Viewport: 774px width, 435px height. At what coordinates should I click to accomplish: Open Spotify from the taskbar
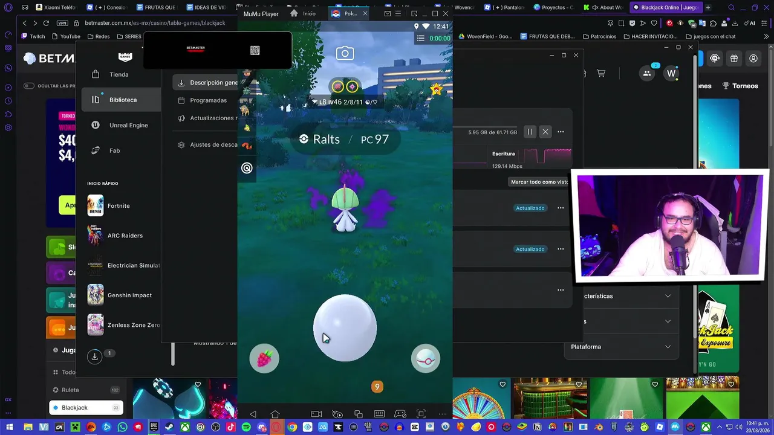[246, 427]
